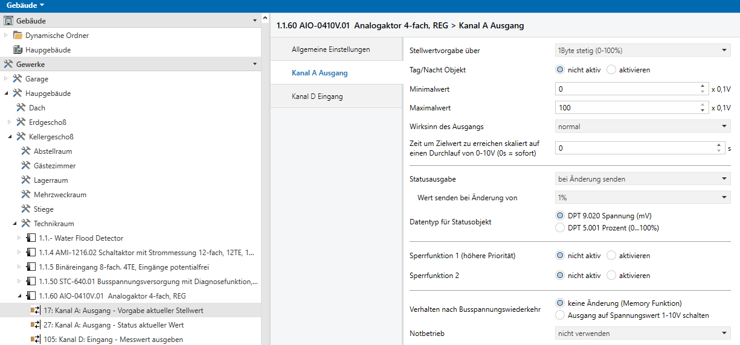
Task: Switch to Allgemeine Einstellungen tab
Action: tap(330, 49)
